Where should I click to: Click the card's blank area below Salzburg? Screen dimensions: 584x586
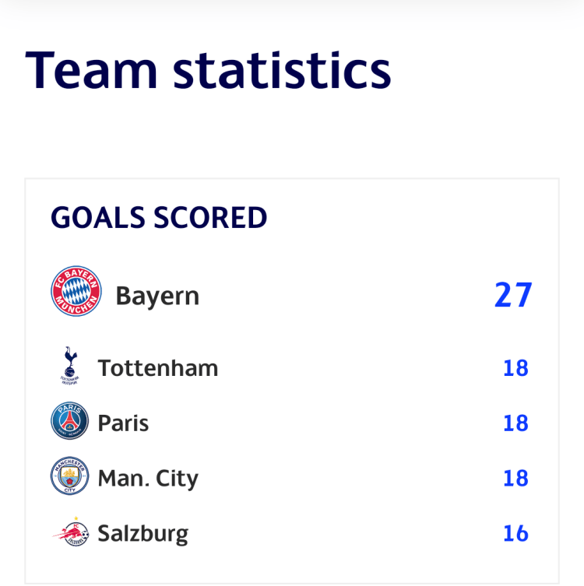(292, 567)
